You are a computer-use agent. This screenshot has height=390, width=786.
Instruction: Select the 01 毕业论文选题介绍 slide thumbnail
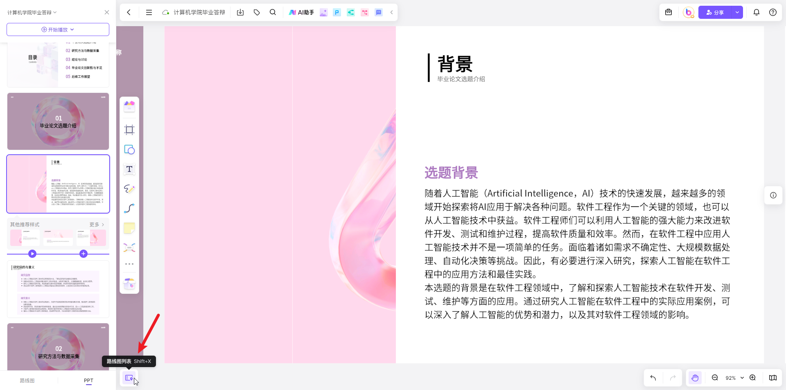[x=58, y=122]
